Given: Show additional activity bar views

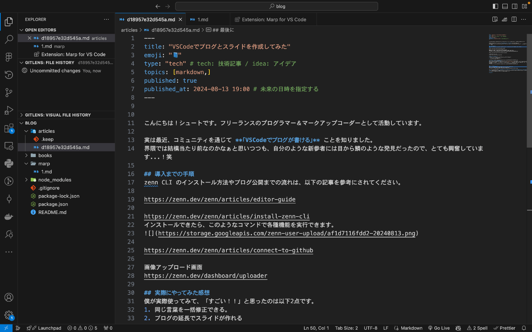Looking at the screenshot, I should (x=9, y=252).
